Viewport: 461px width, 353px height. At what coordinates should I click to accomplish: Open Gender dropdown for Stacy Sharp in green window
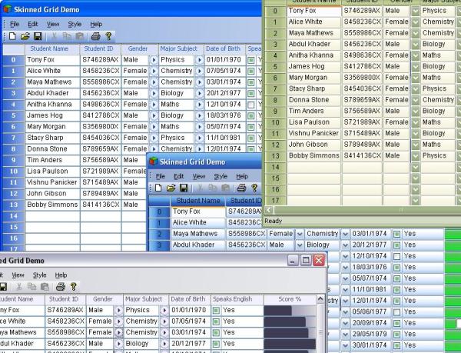pyautogui.click(x=415, y=89)
